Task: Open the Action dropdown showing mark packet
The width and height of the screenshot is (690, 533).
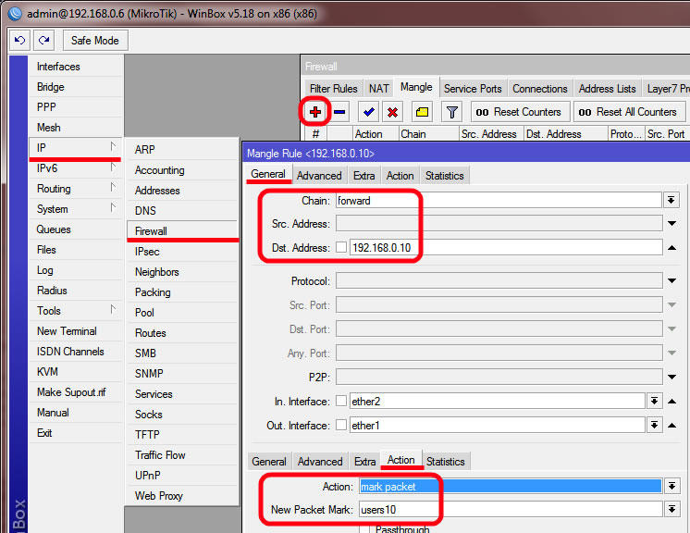Action: point(671,487)
